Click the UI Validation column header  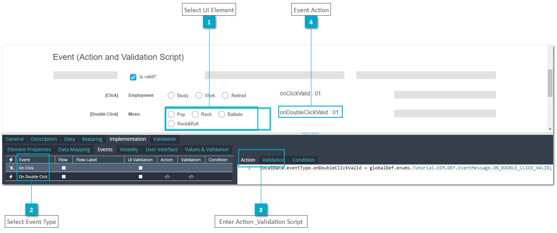coord(140,160)
